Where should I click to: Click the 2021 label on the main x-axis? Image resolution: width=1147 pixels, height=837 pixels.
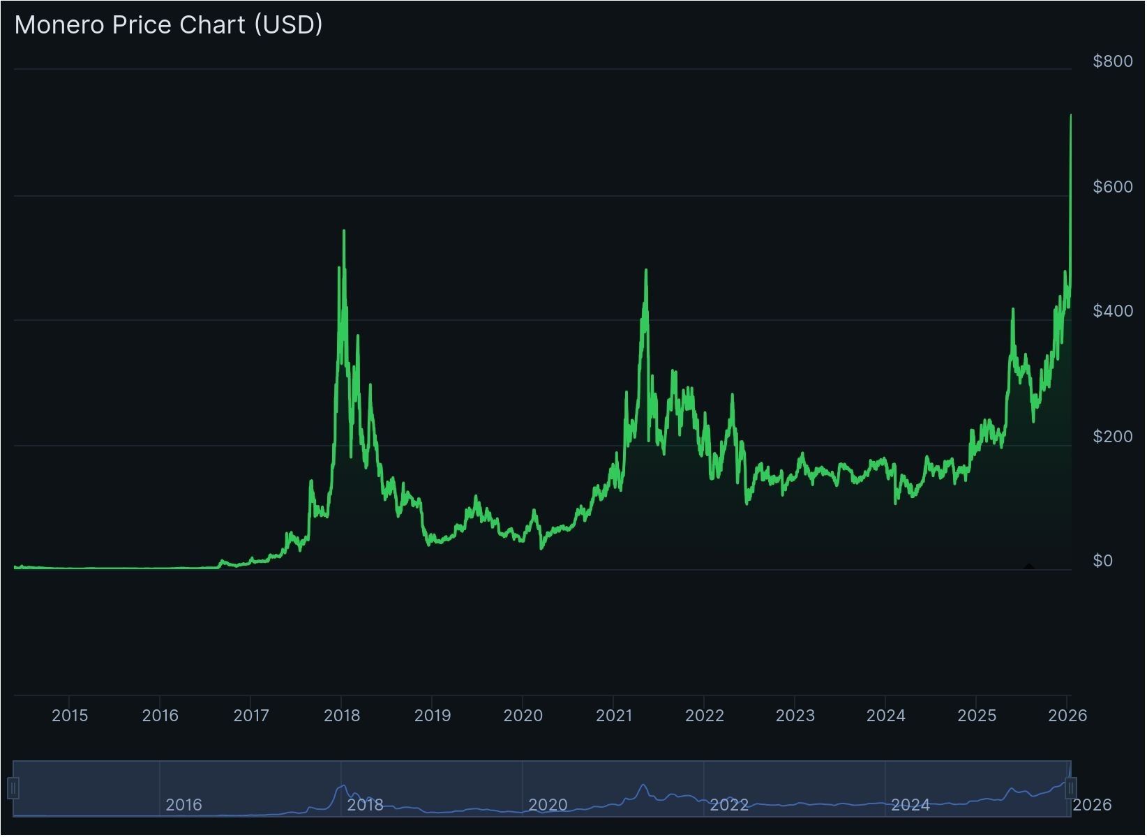pyautogui.click(x=614, y=716)
